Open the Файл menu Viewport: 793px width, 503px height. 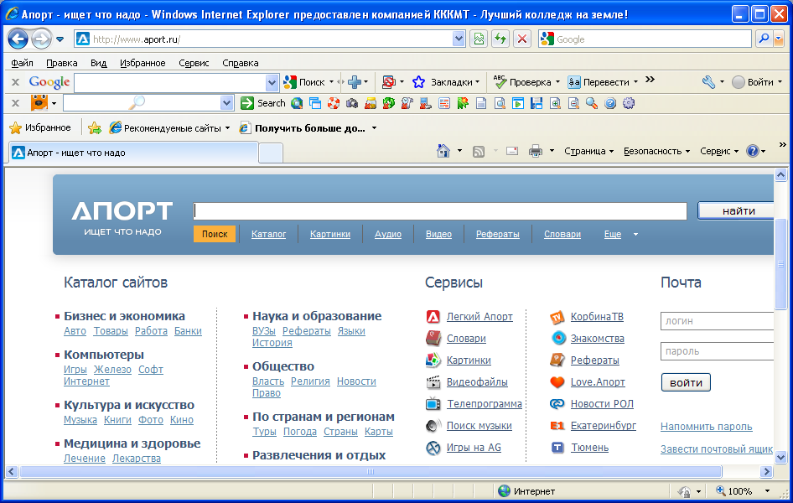22,63
